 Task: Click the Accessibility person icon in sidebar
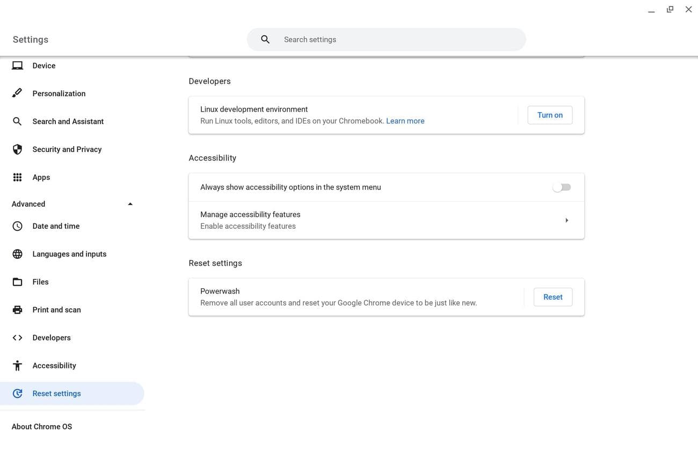click(17, 366)
